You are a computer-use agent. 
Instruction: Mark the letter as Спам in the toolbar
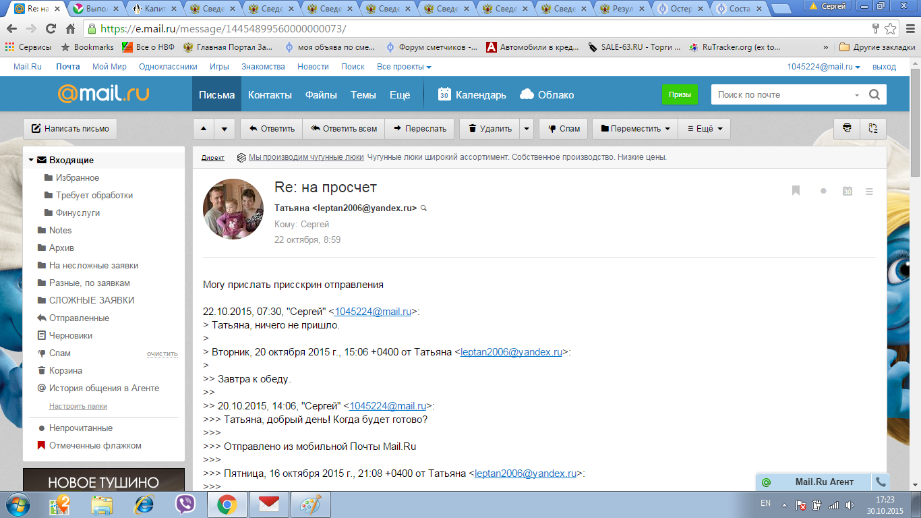pyautogui.click(x=564, y=129)
